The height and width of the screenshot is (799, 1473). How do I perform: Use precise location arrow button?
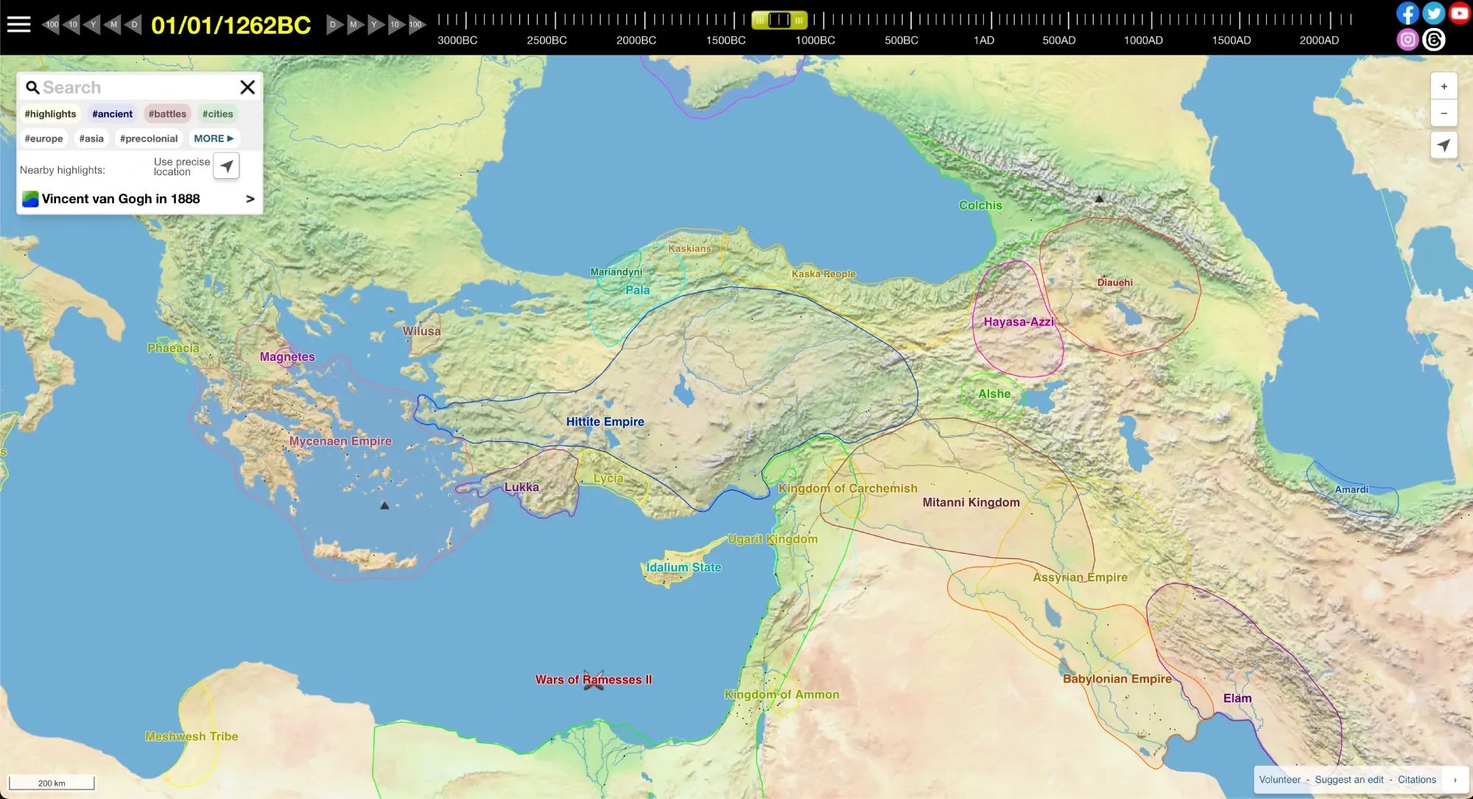point(226,166)
